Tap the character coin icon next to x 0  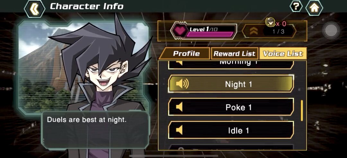pos(270,21)
